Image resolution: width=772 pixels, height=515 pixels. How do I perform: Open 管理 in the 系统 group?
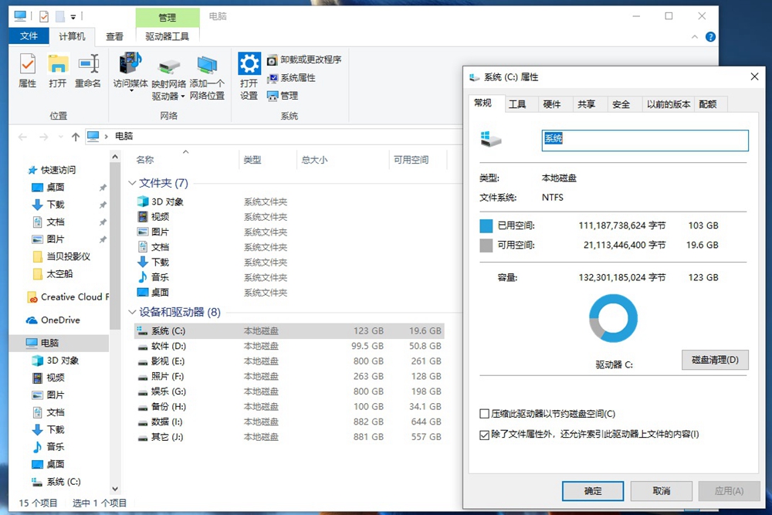pos(284,96)
